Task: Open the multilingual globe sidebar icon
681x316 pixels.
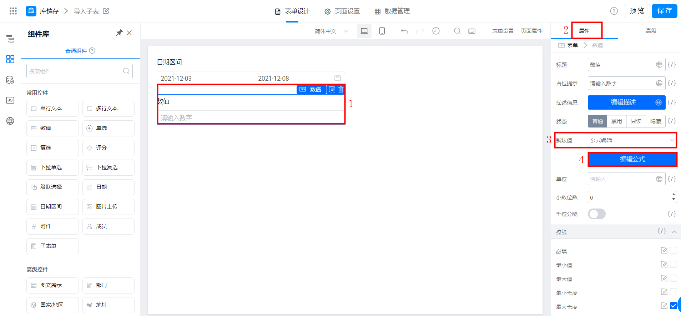Action: coord(10,121)
